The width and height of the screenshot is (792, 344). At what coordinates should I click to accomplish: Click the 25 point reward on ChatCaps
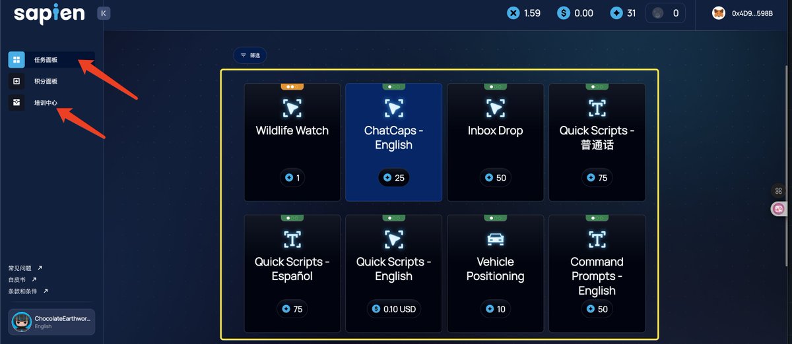(x=394, y=178)
